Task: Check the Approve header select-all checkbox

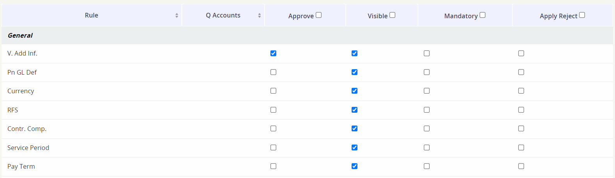Action: tap(319, 15)
